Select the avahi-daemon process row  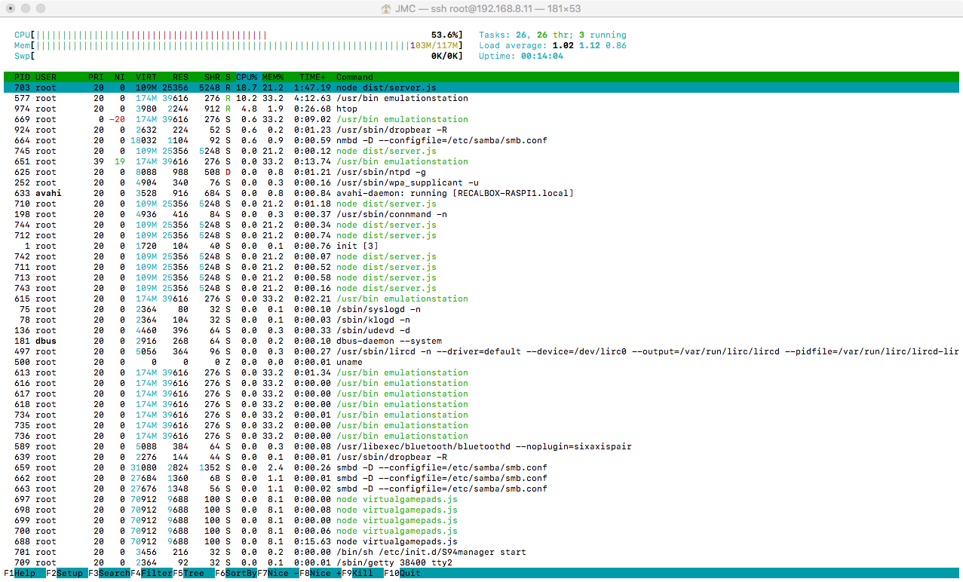pyautogui.click(x=481, y=193)
